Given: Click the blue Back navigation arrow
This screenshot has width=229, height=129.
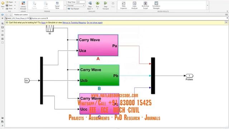Looking at the screenshot, I should (x=3, y=15).
